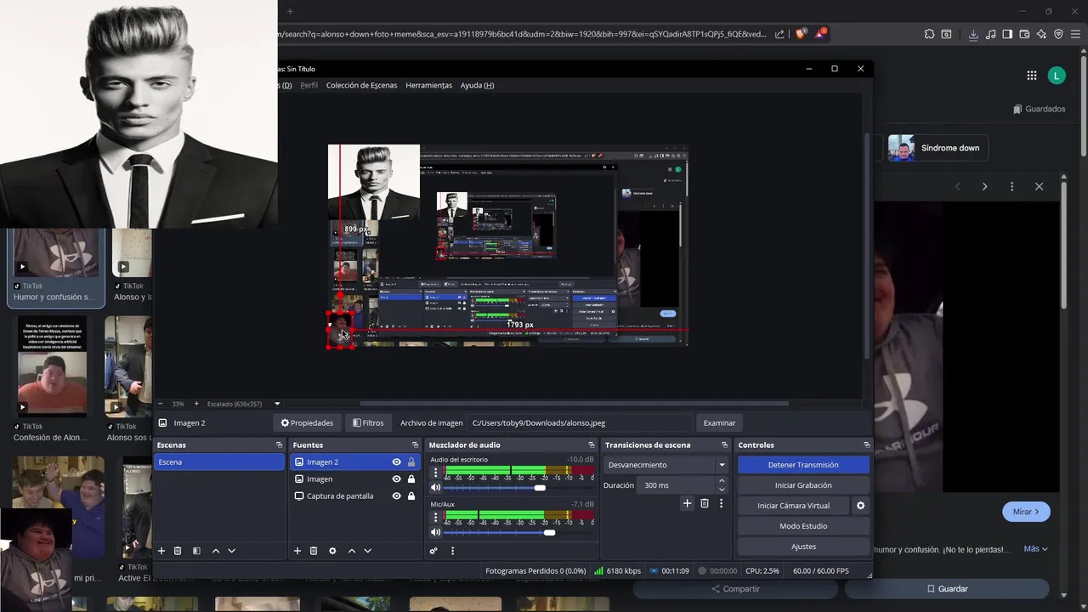Viewport: 1088px width, 612px height.
Task: Hide the Imagen 2 source
Action: [396, 462]
